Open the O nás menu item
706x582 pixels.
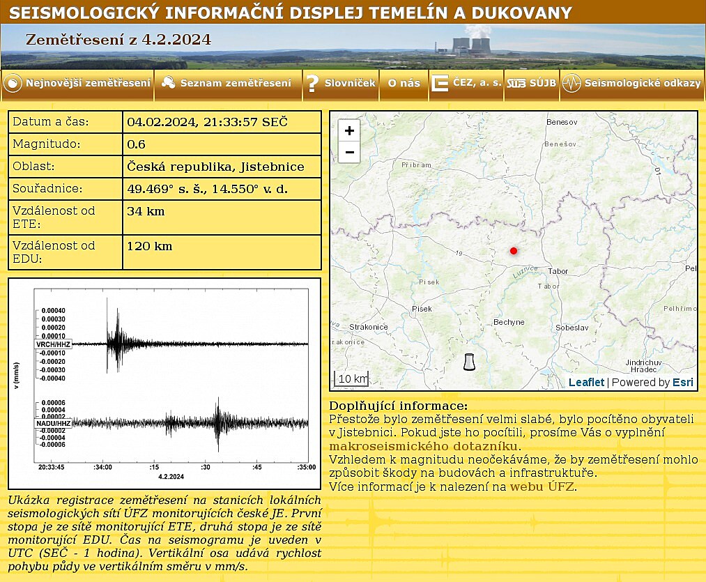coord(404,83)
